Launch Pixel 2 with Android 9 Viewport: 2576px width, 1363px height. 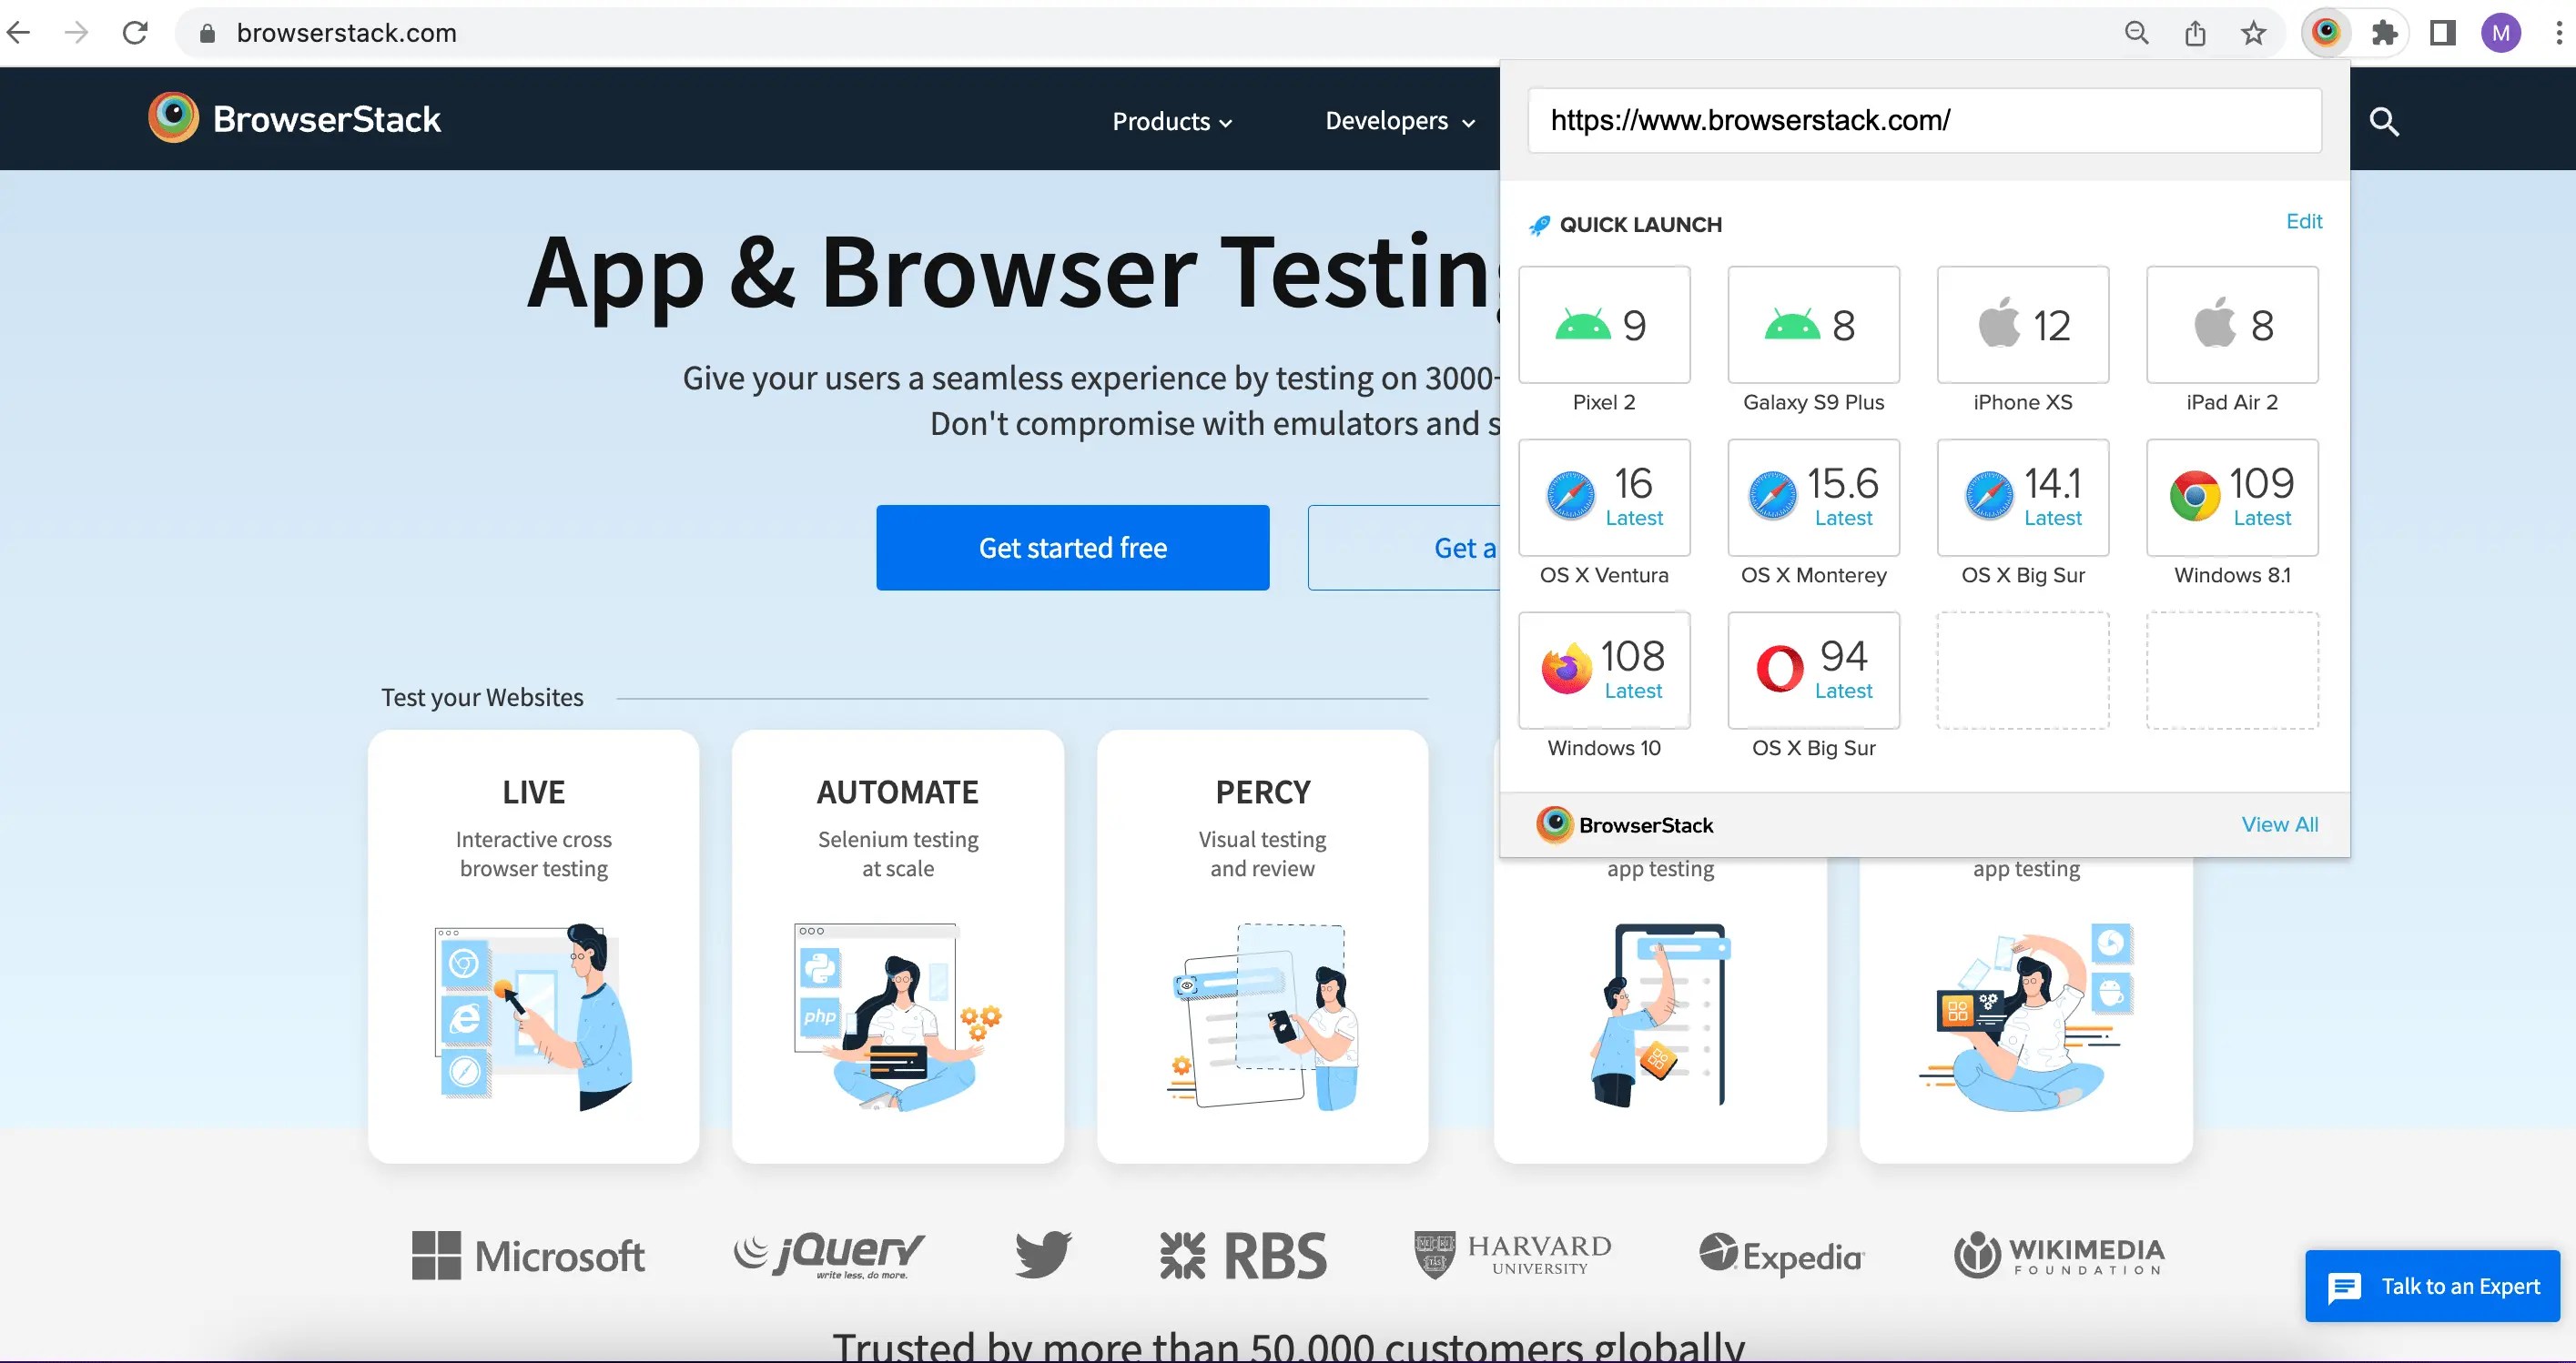pyautogui.click(x=1604, y=325)
